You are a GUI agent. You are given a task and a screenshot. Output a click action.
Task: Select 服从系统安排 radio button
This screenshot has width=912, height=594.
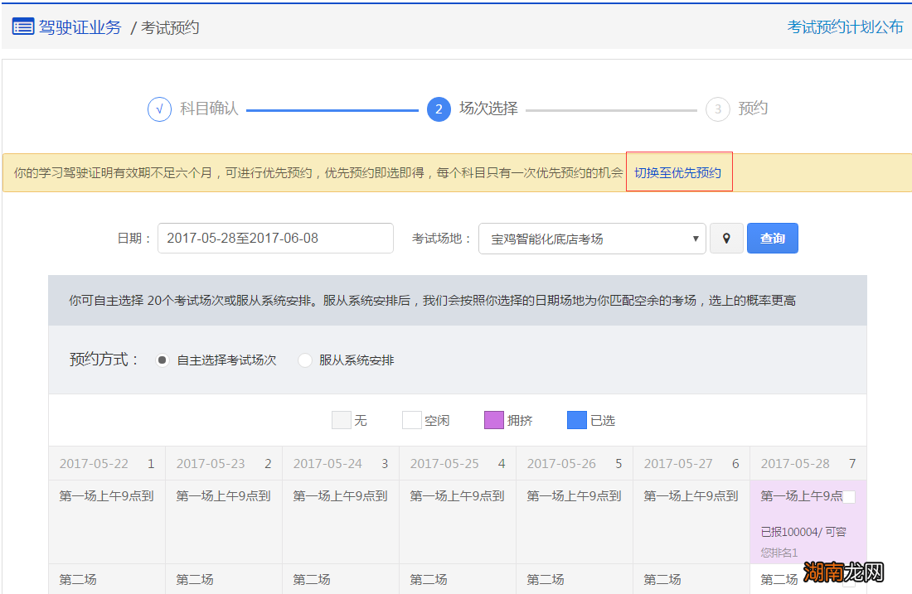(305, 360)
